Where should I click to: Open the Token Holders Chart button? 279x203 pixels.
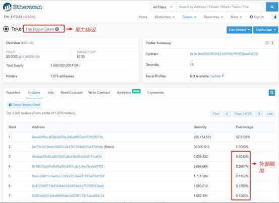pyautogui.click(x=24, y=105)
